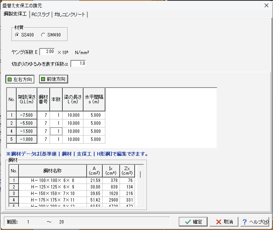Click the ヤング係数 E input field
Screen dimensions: 273x230
pos(47,51)
